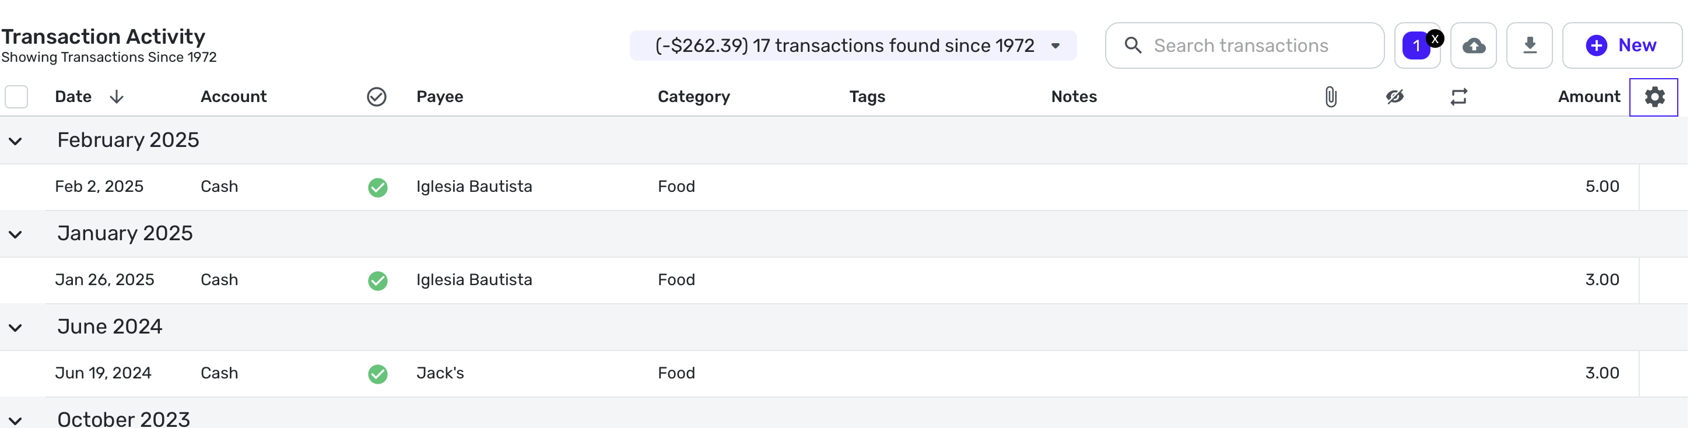This screenshot has width=1690, height=428.
Task: Toggle the select all transactions checkbox
Action: click(x=16, y=97)
